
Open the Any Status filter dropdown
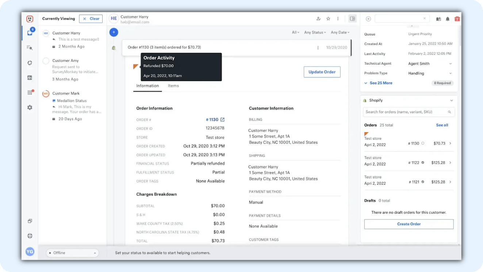click(x=315, y=32)
